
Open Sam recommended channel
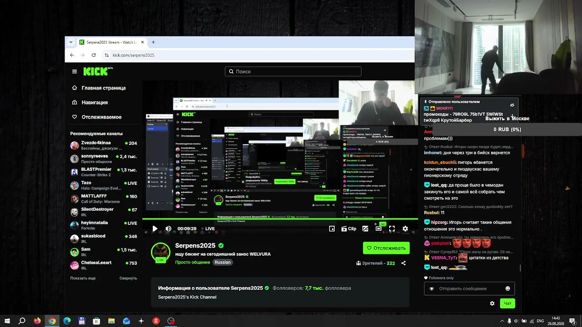coord(104,252)
